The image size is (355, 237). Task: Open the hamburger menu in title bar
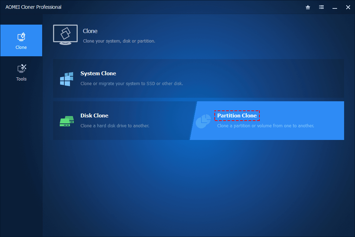point(321,7)
